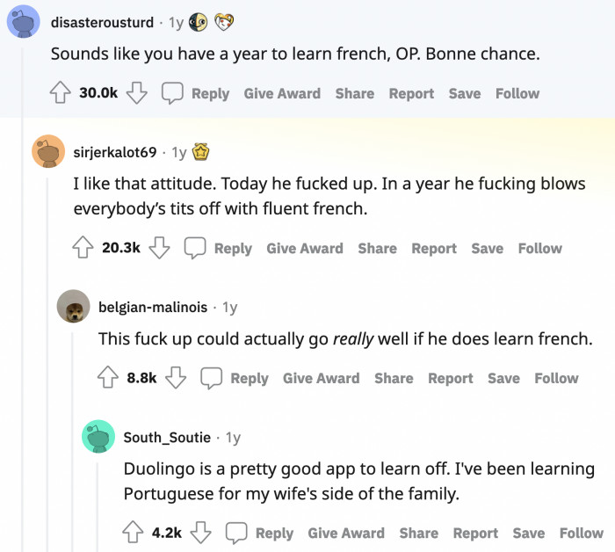Open disasterousturd's user profile link
The width and height of the screenshot is (615, 552).
pyautogui.click(x=102, y=22)
